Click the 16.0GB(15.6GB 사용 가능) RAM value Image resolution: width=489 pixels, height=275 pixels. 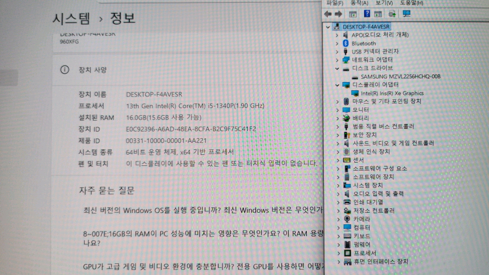164,117
